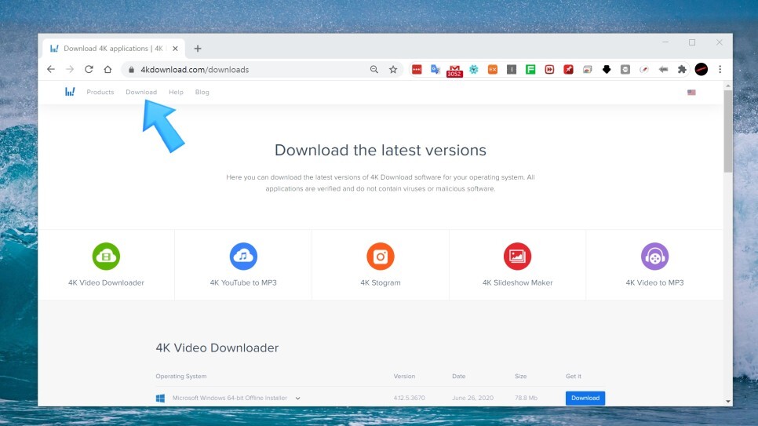
Task: Open the black download arrow extension
Action: coord(607,70)
